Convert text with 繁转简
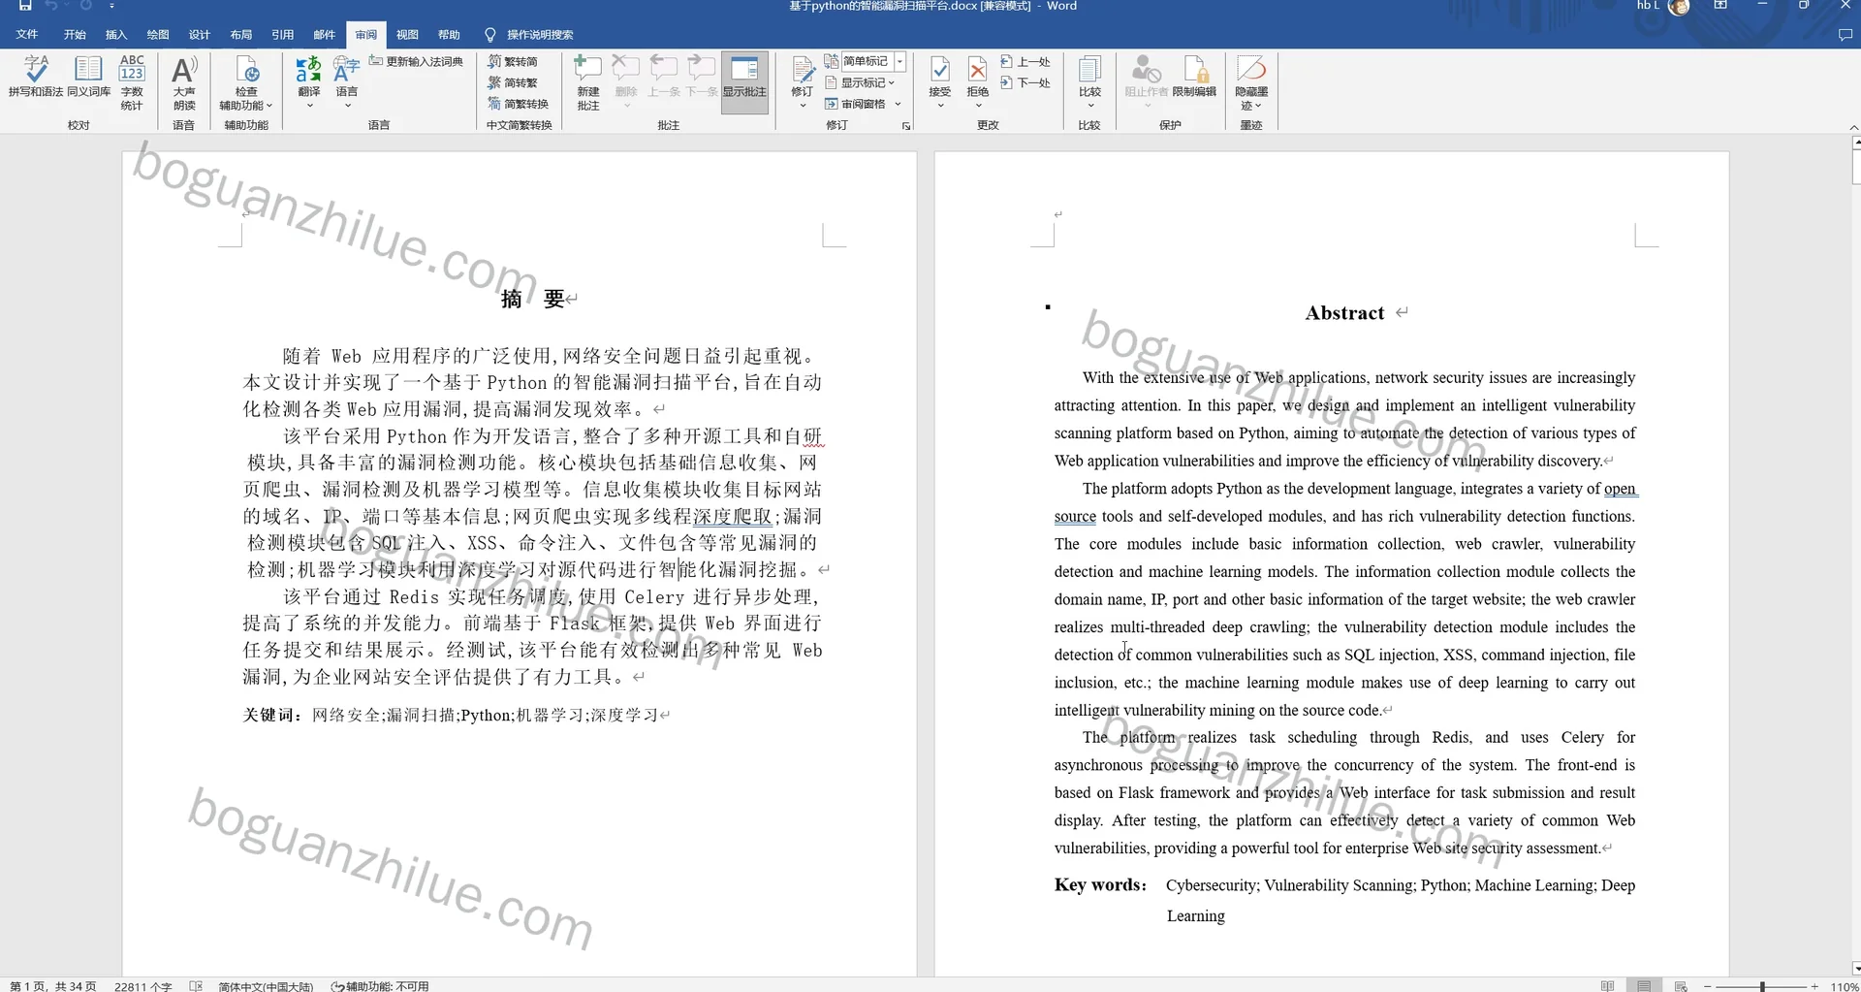Viewport: 1861px width, 992px height. point(513,61)
